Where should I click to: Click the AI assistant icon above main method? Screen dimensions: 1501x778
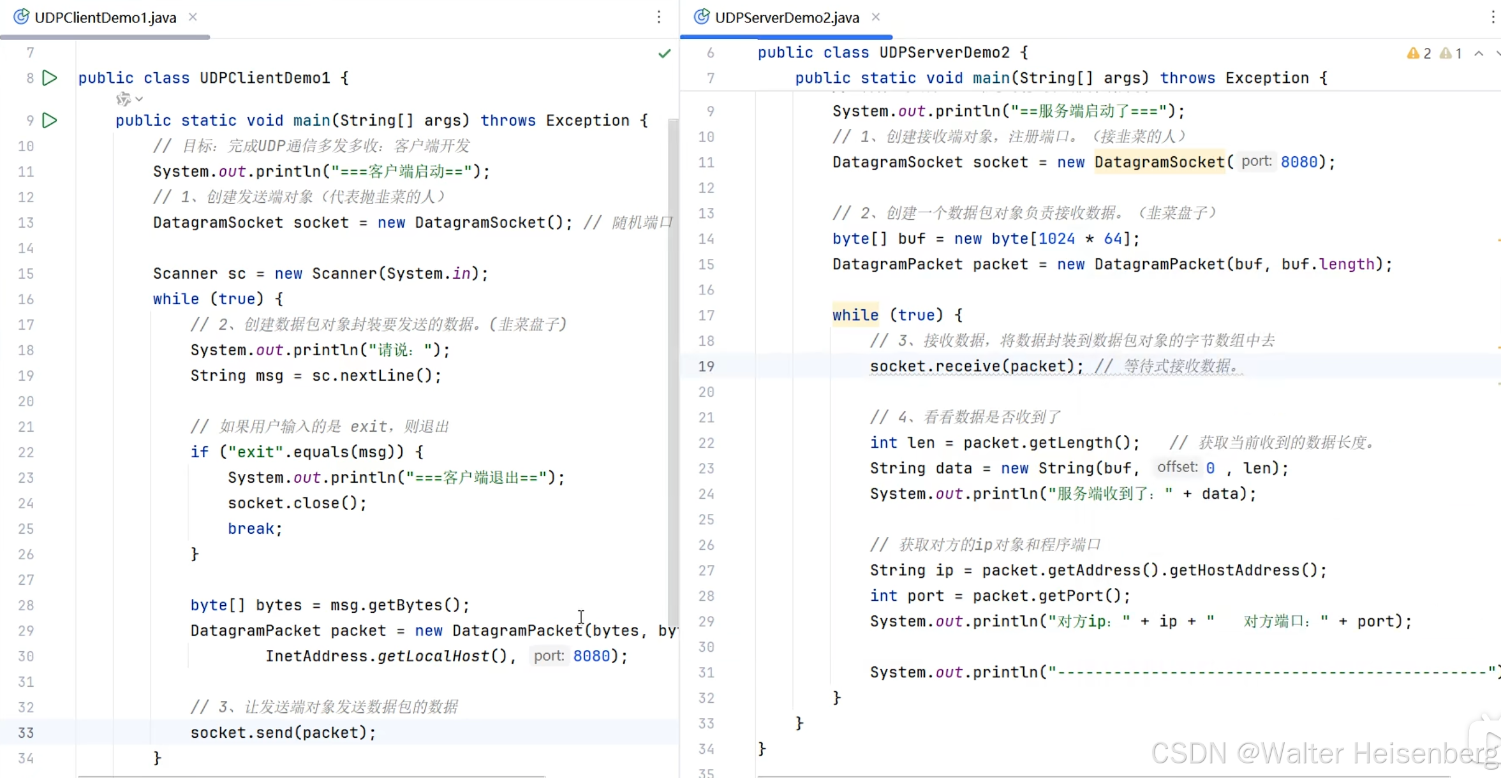click(123, 99)
